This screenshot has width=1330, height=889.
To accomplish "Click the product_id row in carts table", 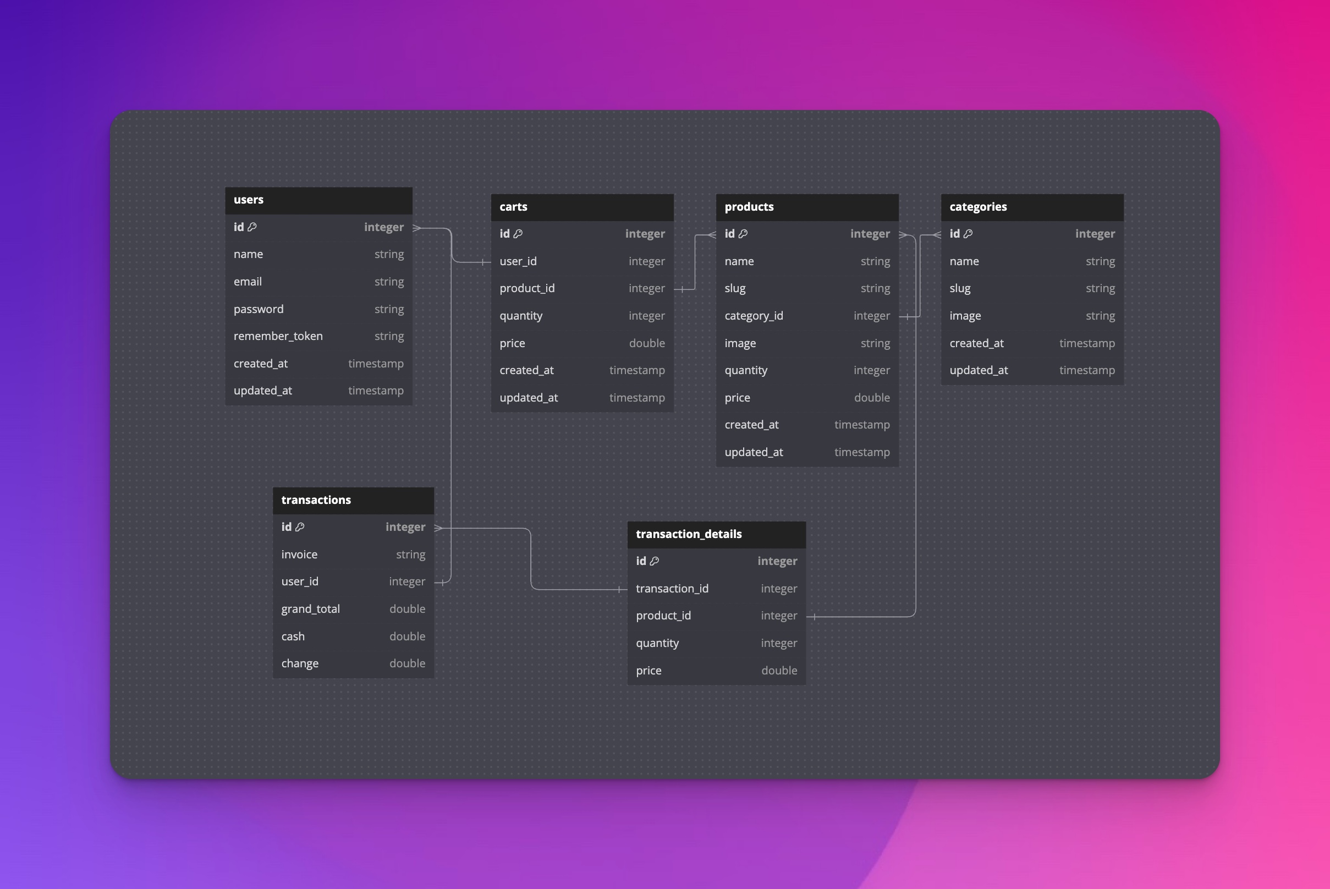I will point(527,289).
